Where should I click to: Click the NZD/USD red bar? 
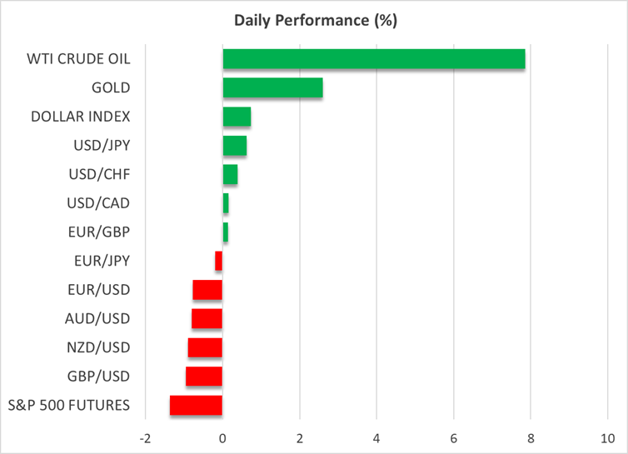(205, 347)
